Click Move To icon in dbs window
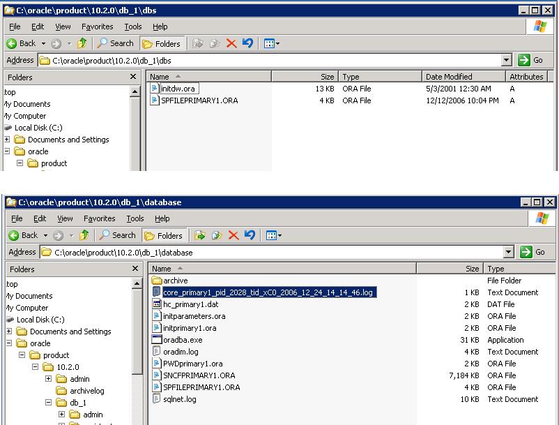 click(198, 43)
